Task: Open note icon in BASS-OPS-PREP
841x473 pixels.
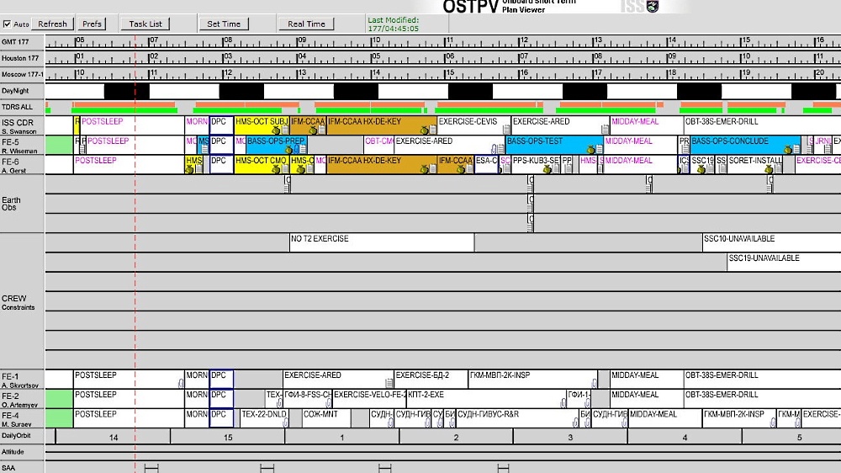Action: 303,149
